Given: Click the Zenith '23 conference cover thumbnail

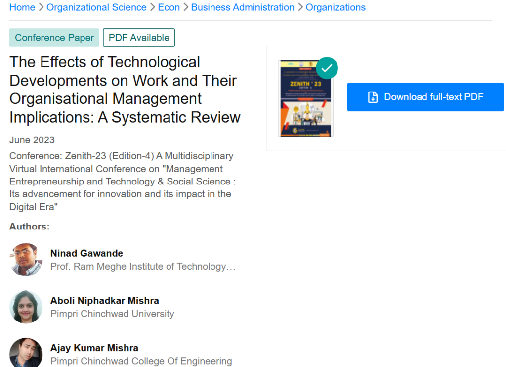Looking at the screenshot, I should click(306, 98).
